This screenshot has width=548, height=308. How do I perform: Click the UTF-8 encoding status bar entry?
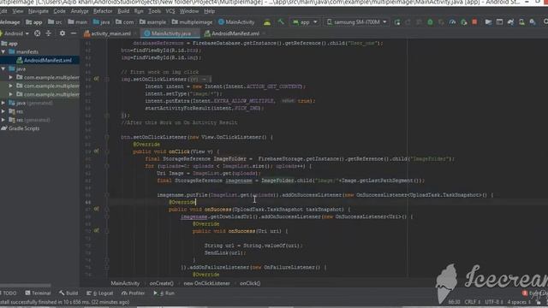click(x=494, y=302)
